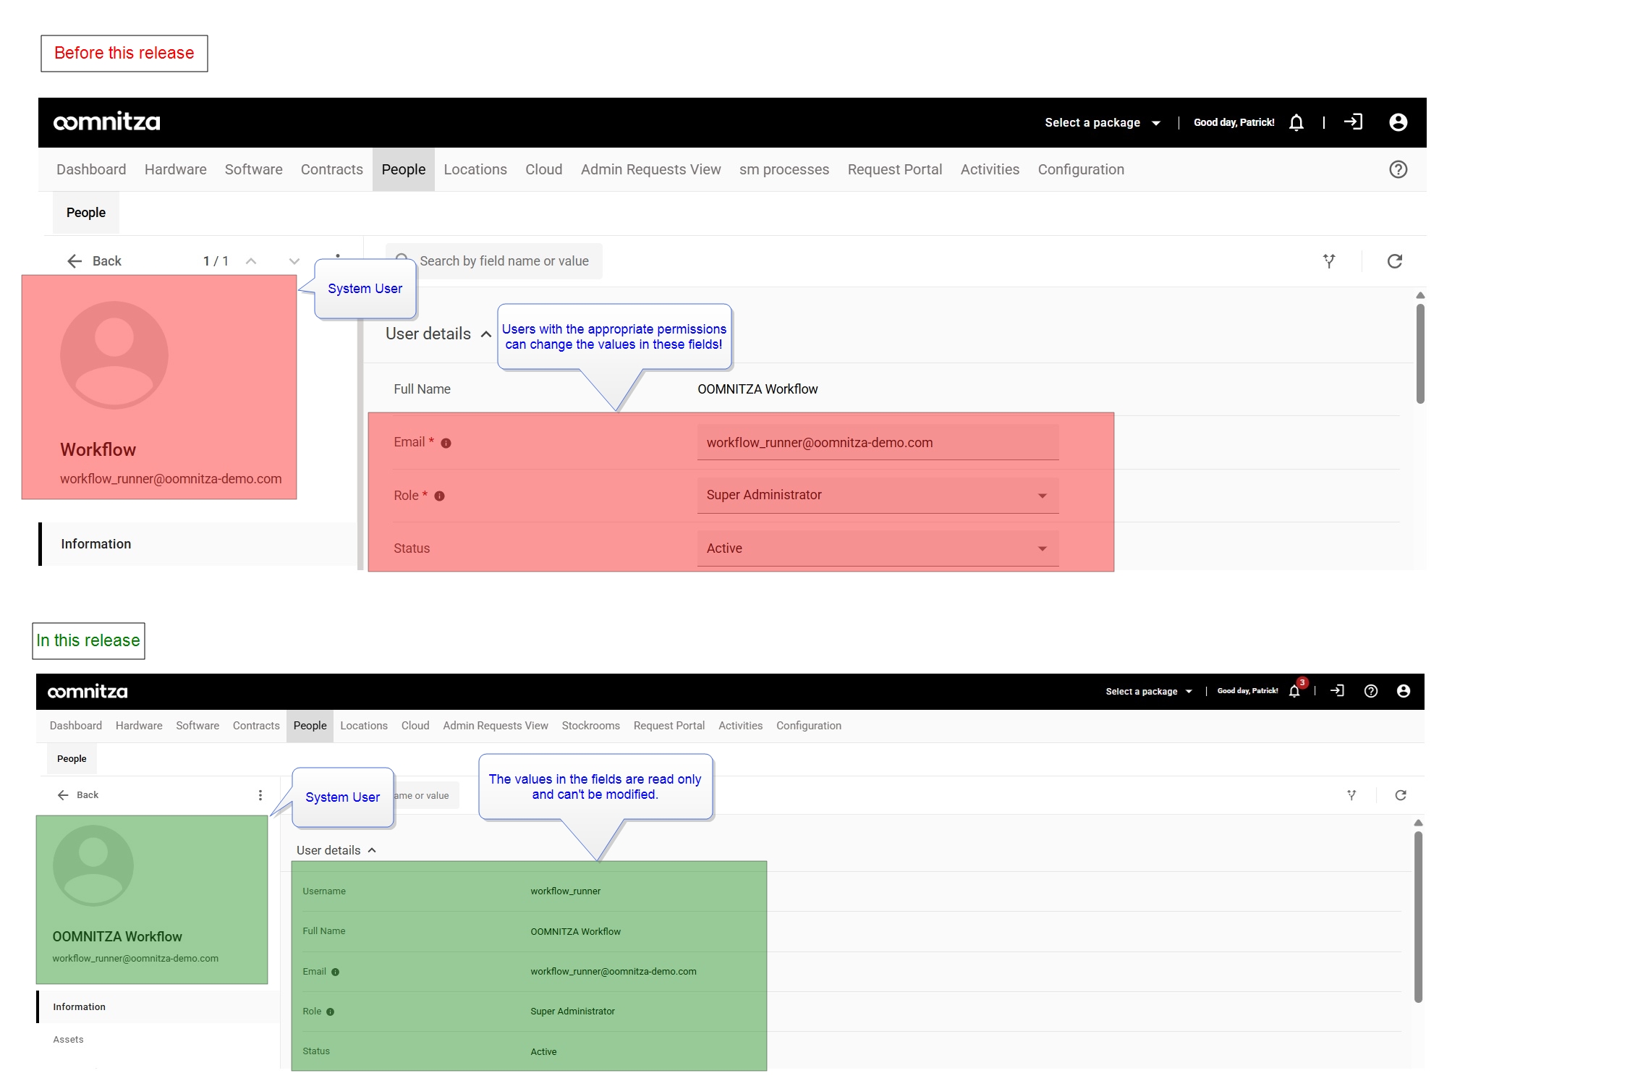Open the Locations tab in the top navigation
Screen dimensions: 1630x1081
(475, 169)
